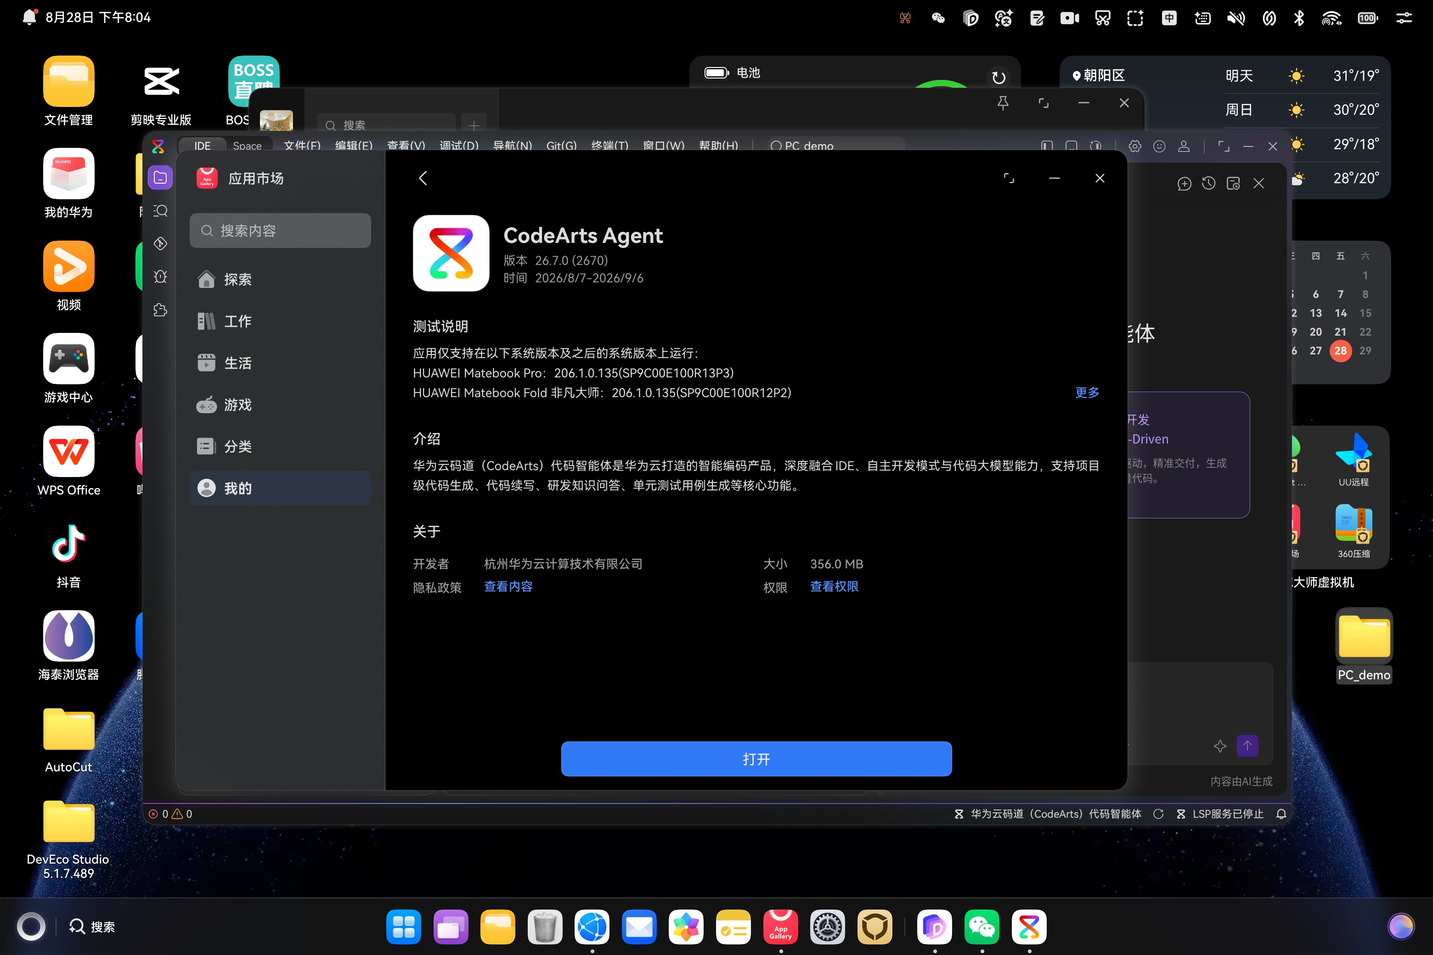The width and height of the screenshot is (1433, 955).
Task: Open the account profile icon in CodeArts
Action: click(1184, 146)
